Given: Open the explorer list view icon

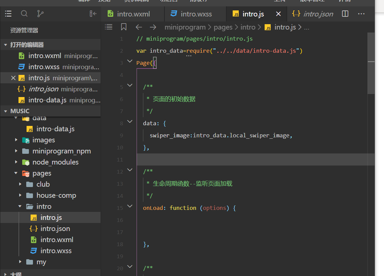Looking at the screenshot, I should 8,14.
